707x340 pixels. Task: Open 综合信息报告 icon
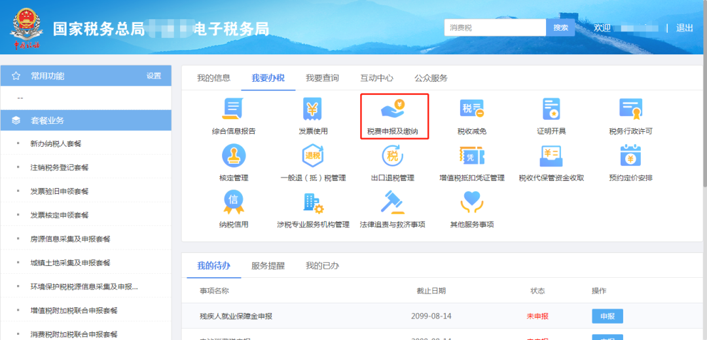234,109
